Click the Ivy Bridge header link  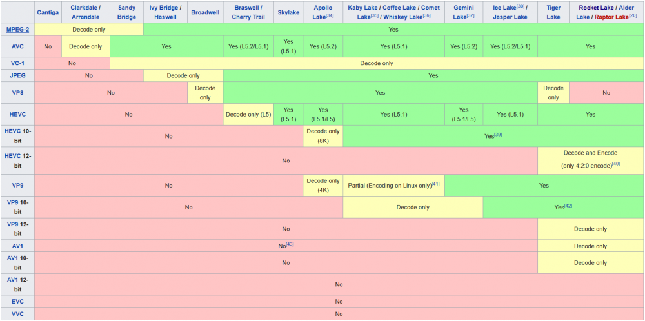coord(163,8)
